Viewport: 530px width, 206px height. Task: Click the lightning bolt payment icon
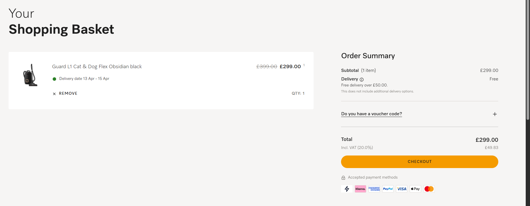[x=347, y=189]
